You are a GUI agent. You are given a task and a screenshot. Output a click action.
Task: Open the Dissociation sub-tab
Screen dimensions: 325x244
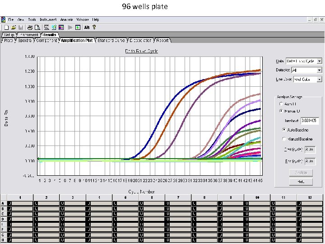point(140,41)
